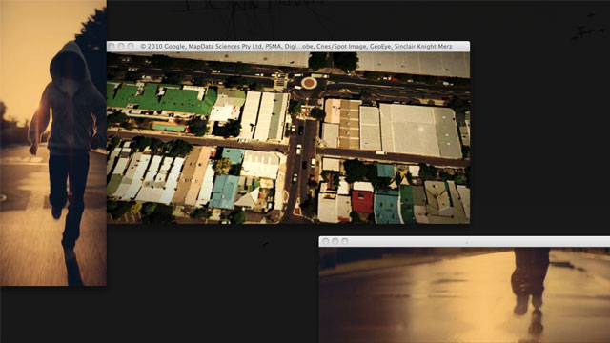Click the Google copyright title text
This screenshot has width=610, height=343.
click(296, 47)
